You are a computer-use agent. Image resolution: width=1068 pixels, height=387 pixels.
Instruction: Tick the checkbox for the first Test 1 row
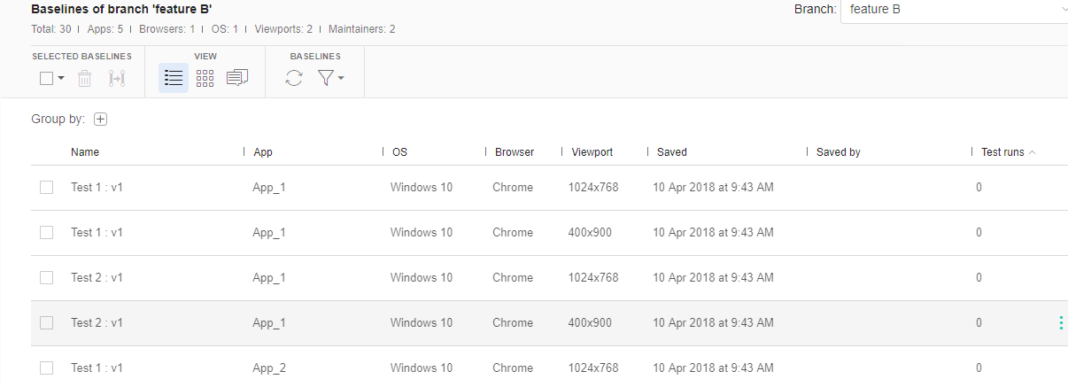(47, 187)
